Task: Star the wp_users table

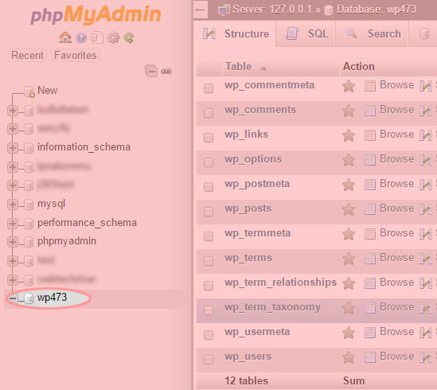Action: [x=349, y=357]
